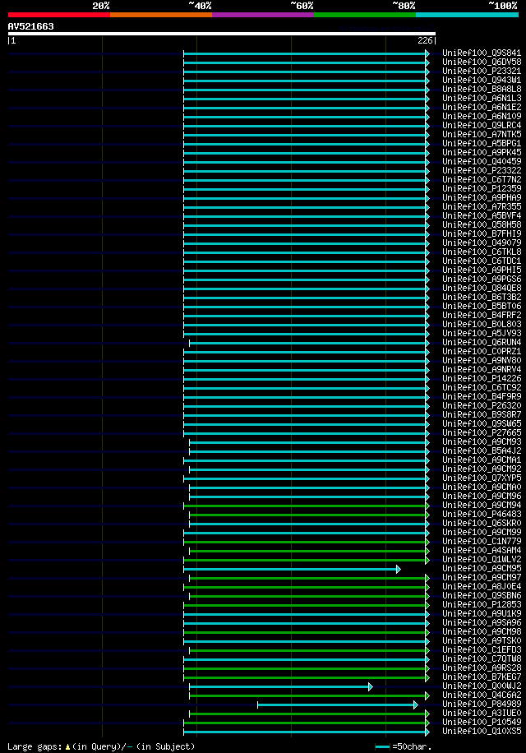Click the cyan 50char scale bar in legend

point(382,746)
